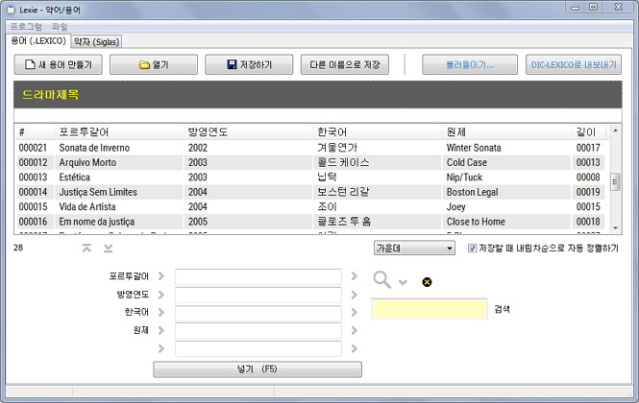Screen dimensions: 639x403
Task: Select row Arquivo Morto
Action: pyautogui.click(x=310, y=162)
